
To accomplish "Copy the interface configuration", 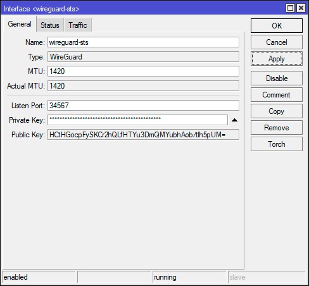I will [x=277, y=111].
